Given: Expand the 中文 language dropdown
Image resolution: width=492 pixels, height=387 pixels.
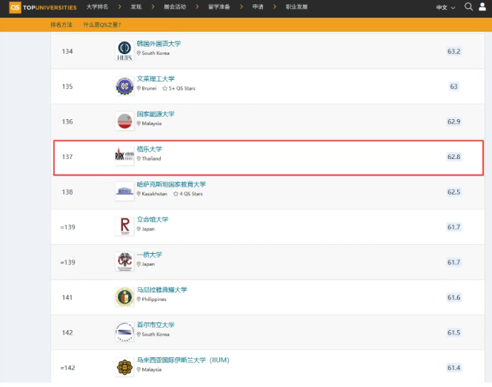Looking at the screenshot, I should click(x=445, y=7).
